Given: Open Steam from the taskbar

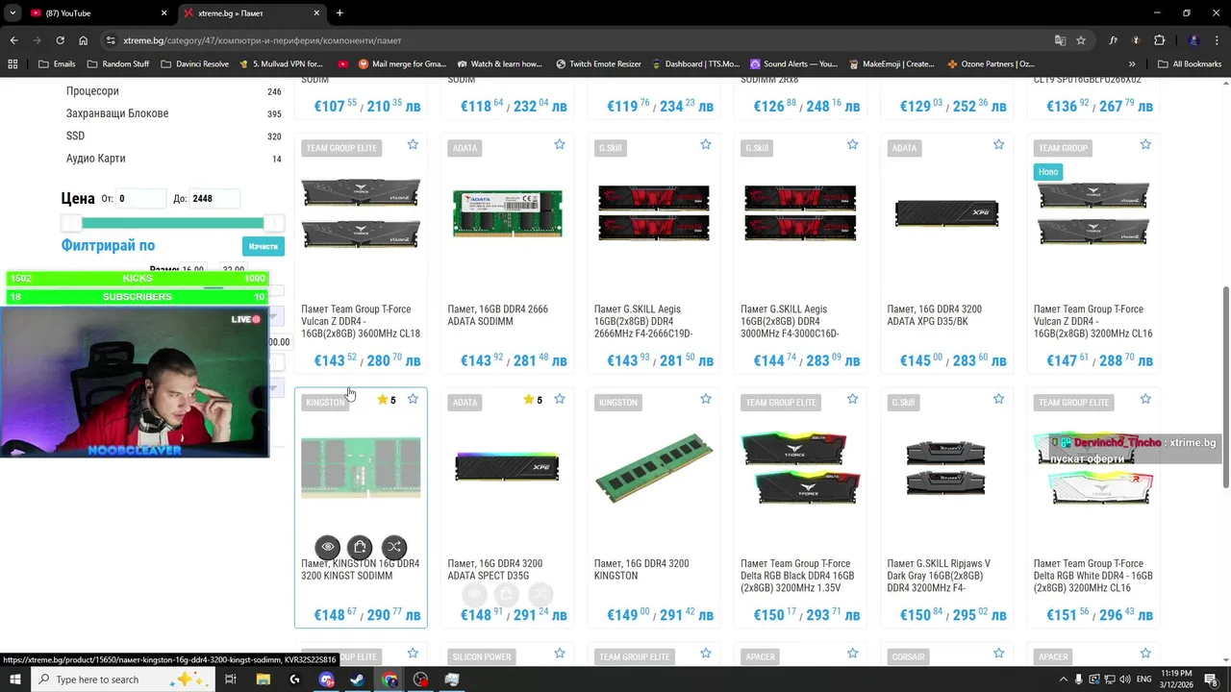Looking at the screenshot, I should (x=357, y=680).
